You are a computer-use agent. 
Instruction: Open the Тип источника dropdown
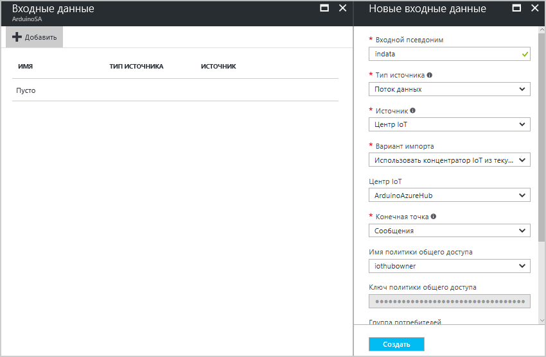pyautogui.click(x=449, y=89)
